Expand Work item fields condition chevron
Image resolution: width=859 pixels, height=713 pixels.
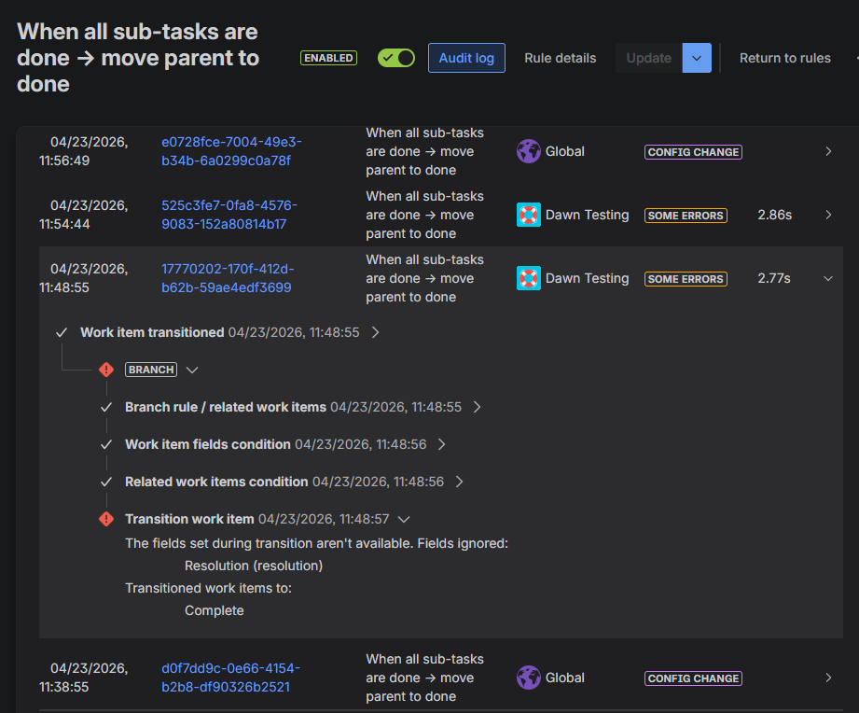(x=442, y=444)
